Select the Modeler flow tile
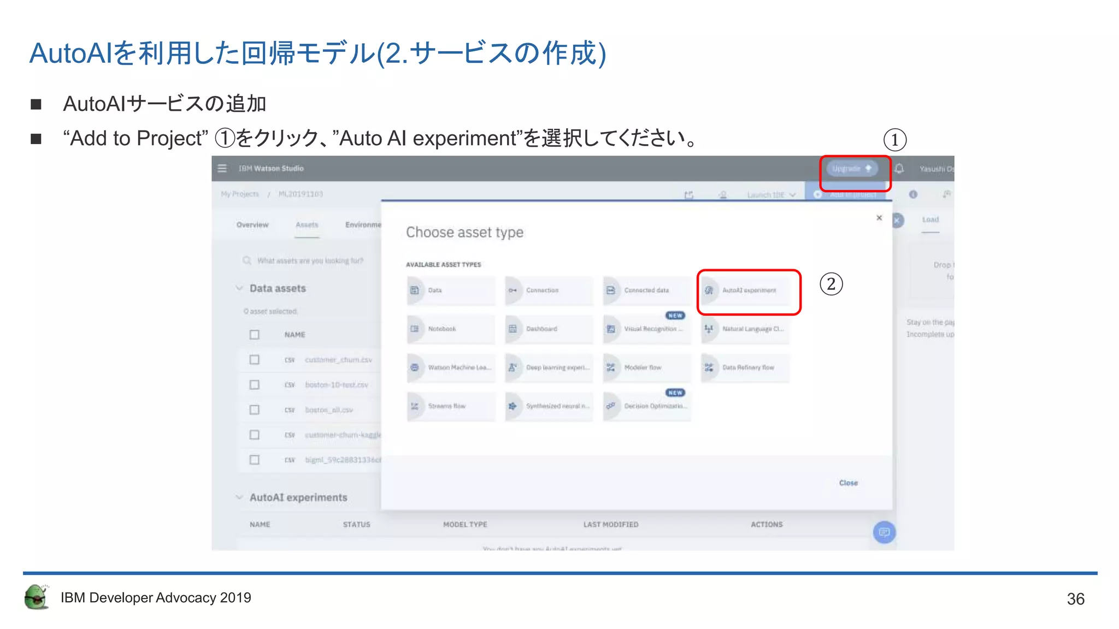Screen dimensions: 1119x629 [647, 367]
